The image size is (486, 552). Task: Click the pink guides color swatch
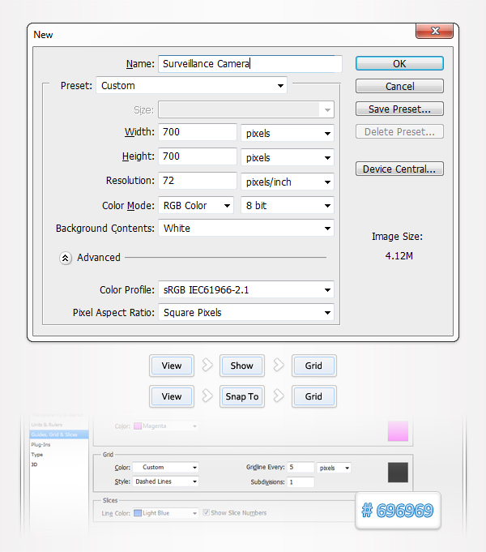[x=399, y=430]
